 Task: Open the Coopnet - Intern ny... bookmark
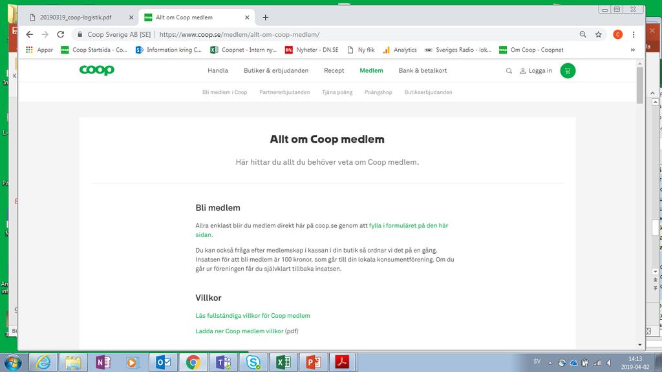(x=244, y=50)
